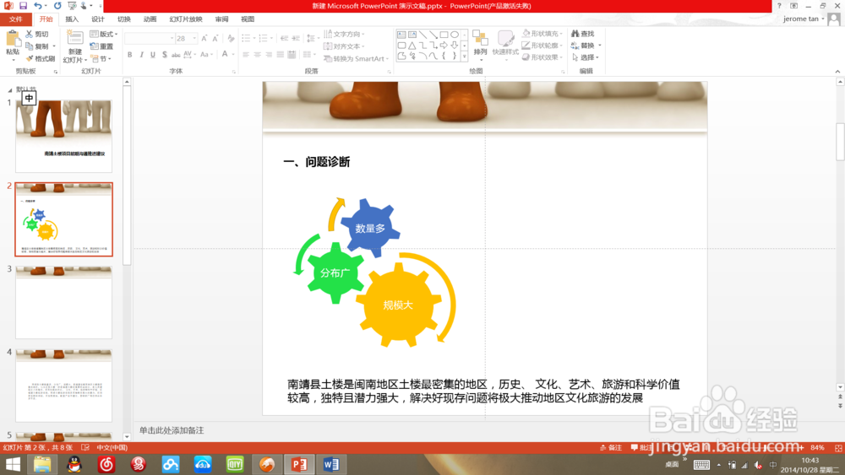Switch to the Transitions (切换) tab
This screenshot has height=475, width=845.
pos(124,19)
